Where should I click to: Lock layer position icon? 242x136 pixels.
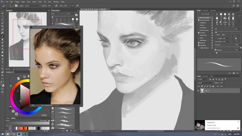[208, 86]
